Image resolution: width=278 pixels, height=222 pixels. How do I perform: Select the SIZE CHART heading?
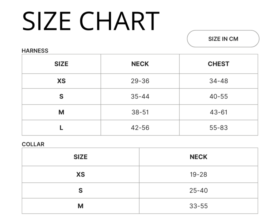91,21
